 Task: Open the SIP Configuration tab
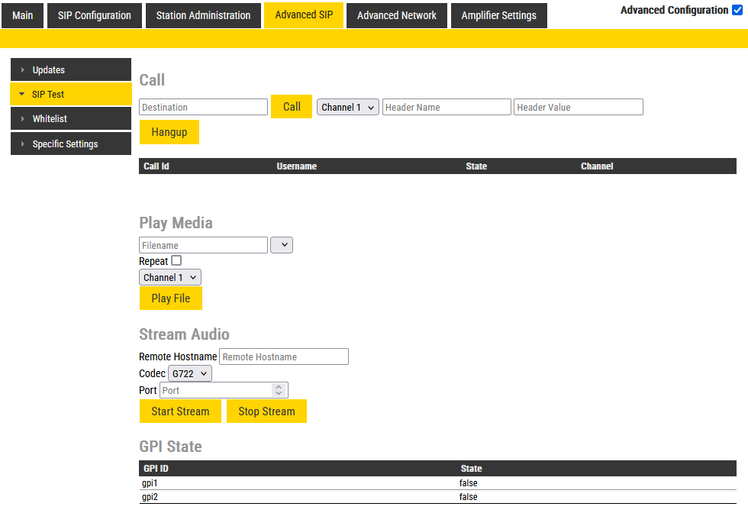point(95,15)
